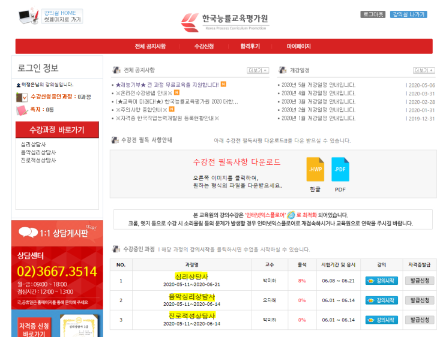Click 발급신청 for 음악심리상담사 row
Image resolution: width=446 pixels, height=337 pixels.
pos(420,300)
